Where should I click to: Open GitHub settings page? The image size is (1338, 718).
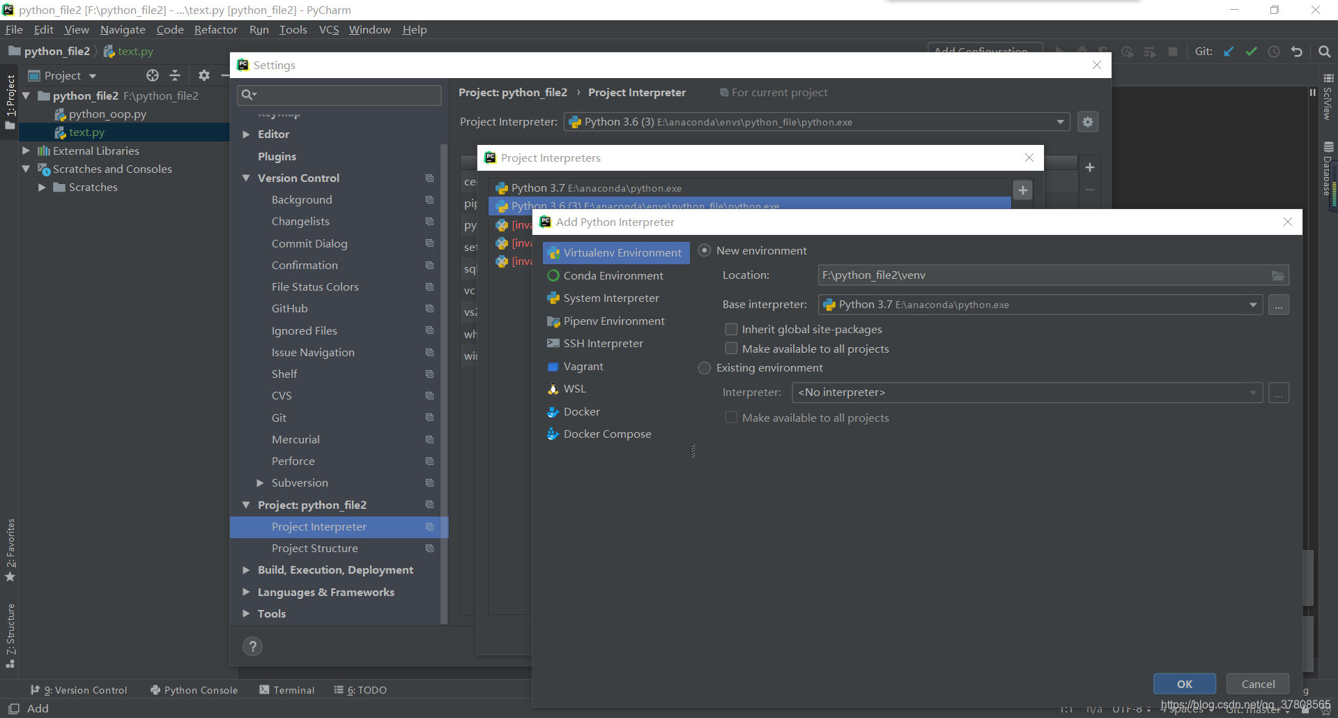(x=290, y=309)
